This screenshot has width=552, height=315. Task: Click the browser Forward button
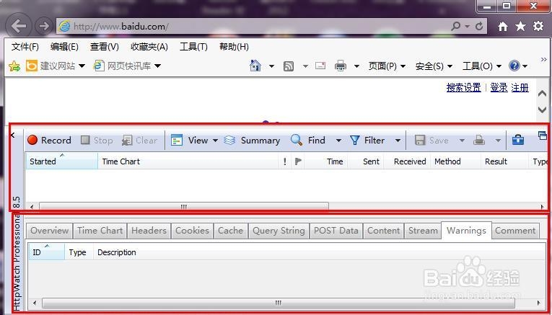pos(44,26)
